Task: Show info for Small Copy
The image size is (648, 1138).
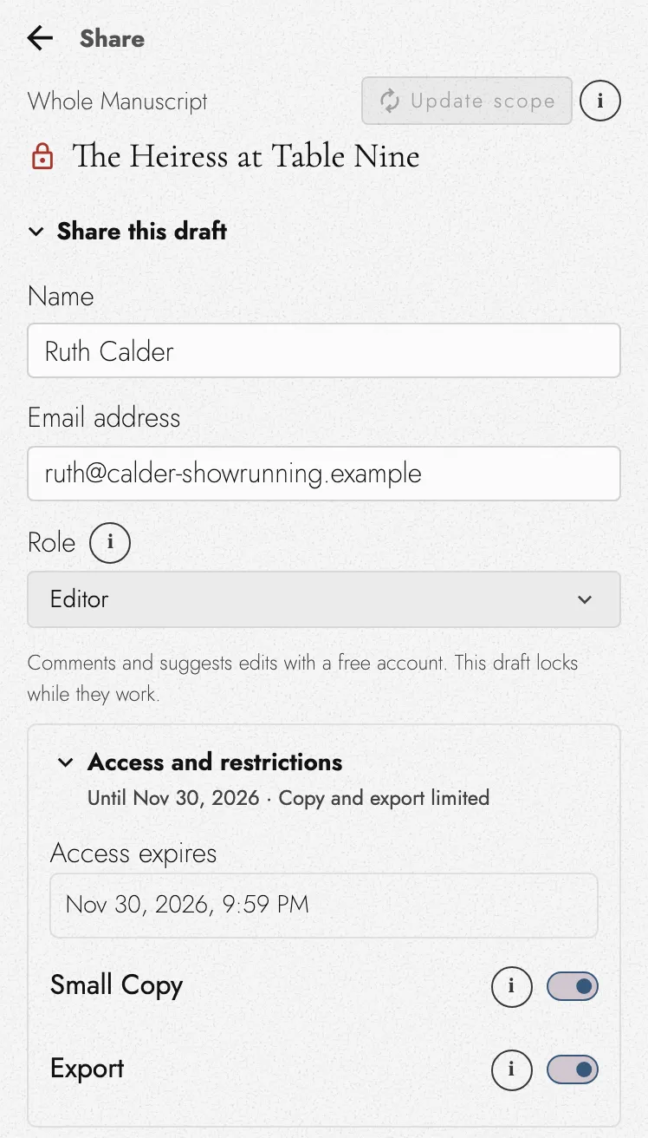Action: 511,986
